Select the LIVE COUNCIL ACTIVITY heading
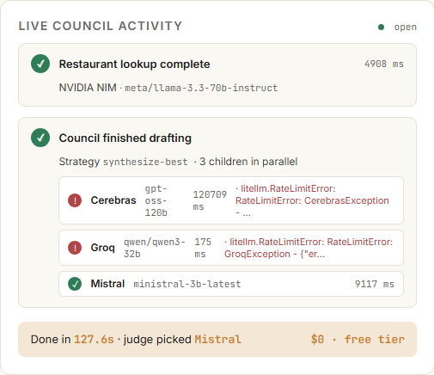 tap(101, 26)
